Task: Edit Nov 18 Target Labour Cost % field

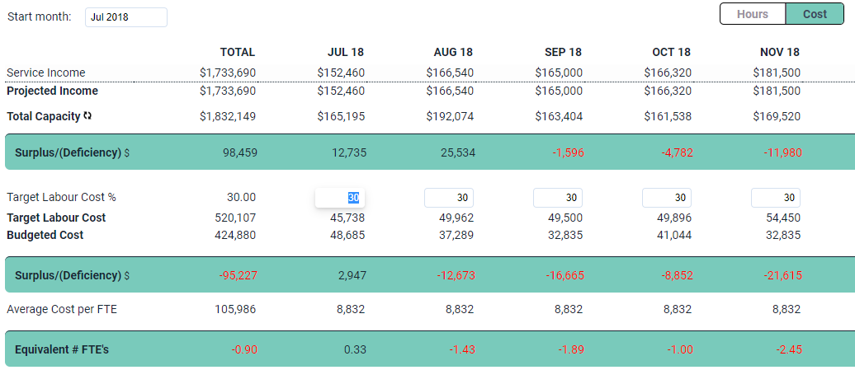Action: [776, 198]
